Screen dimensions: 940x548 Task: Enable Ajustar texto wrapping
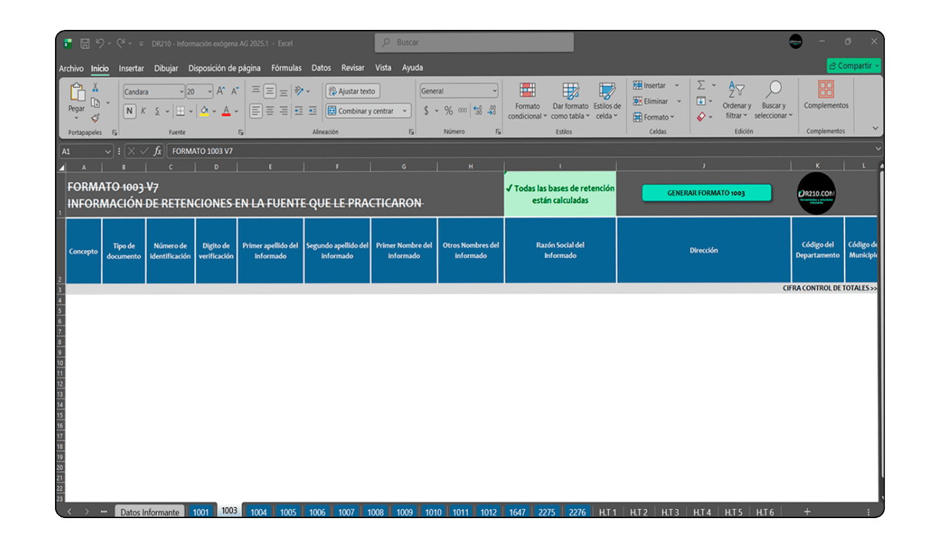coord(352,90)
